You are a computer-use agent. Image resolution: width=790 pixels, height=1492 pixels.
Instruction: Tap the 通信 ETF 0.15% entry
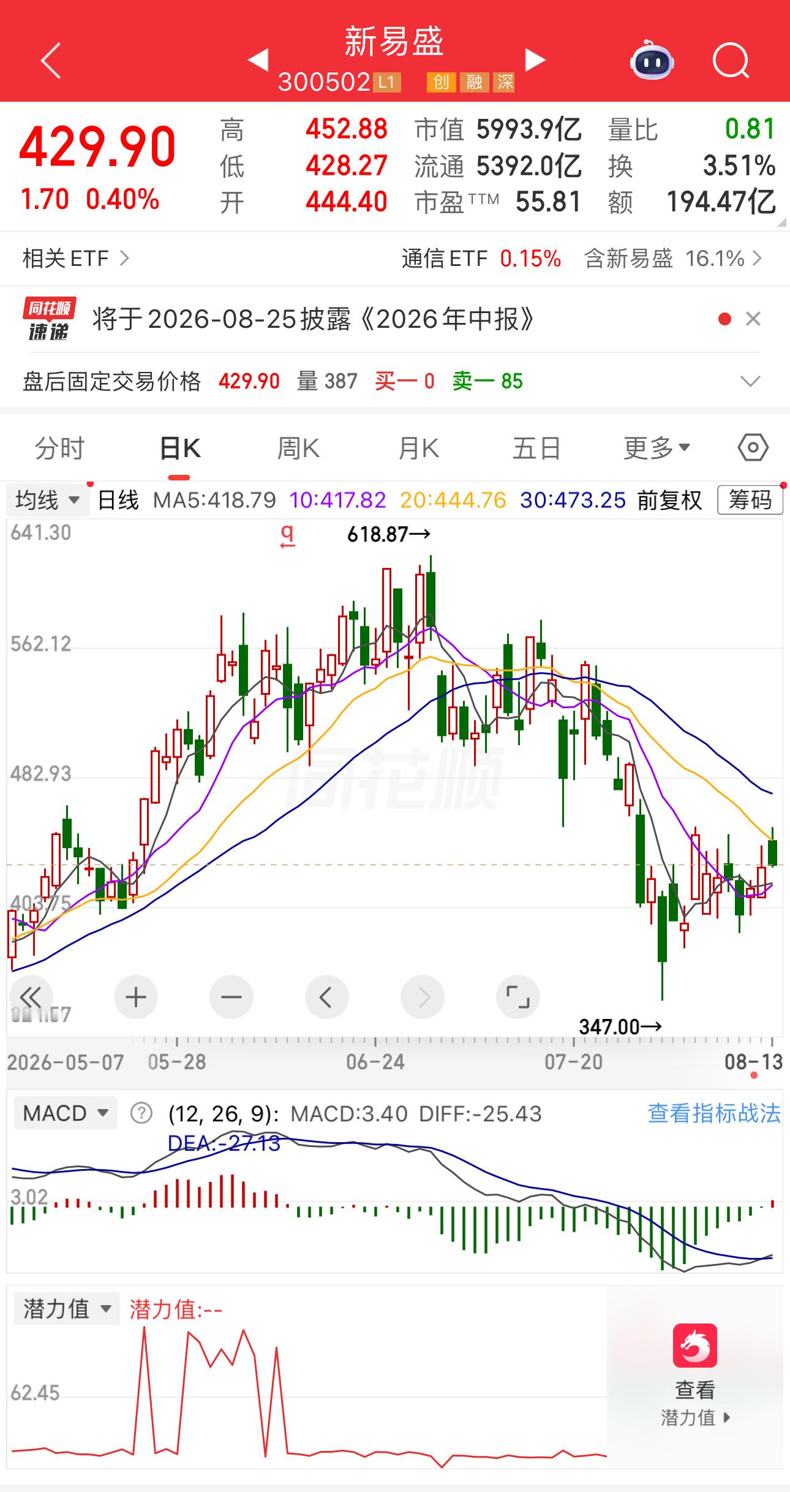click(481, 259)
